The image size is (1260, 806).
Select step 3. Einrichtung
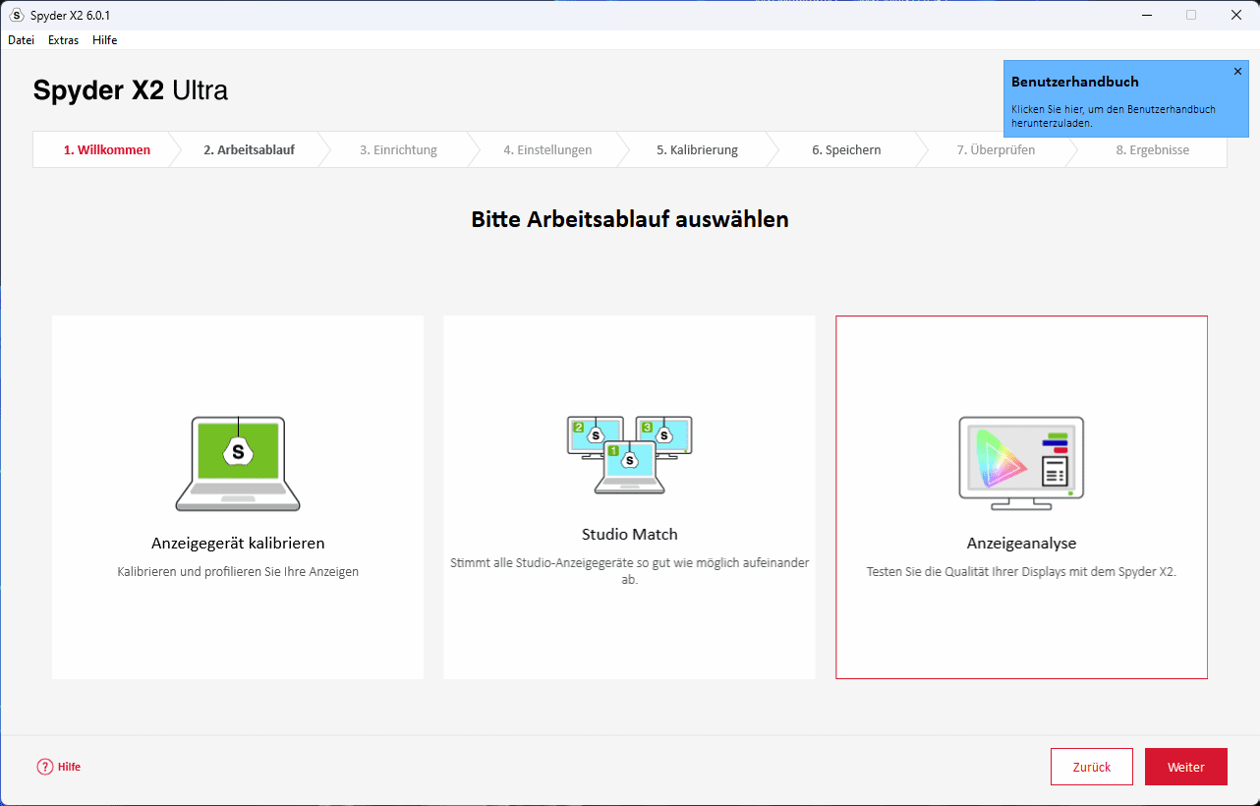(398, 150)
